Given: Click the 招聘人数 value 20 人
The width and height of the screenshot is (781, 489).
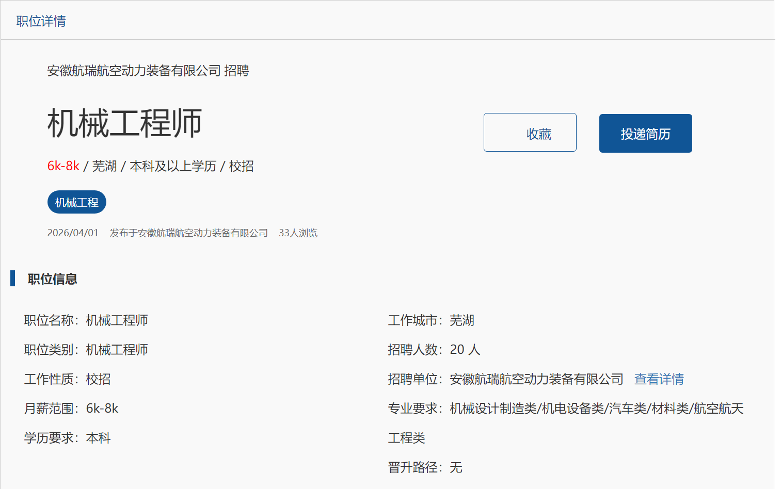Looking at the screenshot, I should 465,350.
